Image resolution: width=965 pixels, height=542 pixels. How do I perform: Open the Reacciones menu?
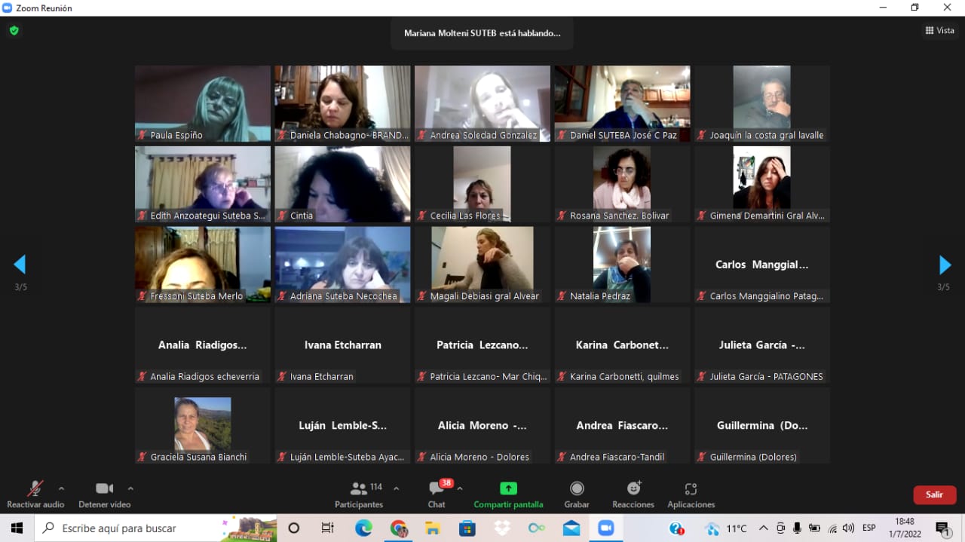click(x=633, y=495)
